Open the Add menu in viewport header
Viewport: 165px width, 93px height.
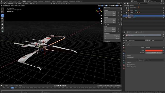click(x=20, y=6)
